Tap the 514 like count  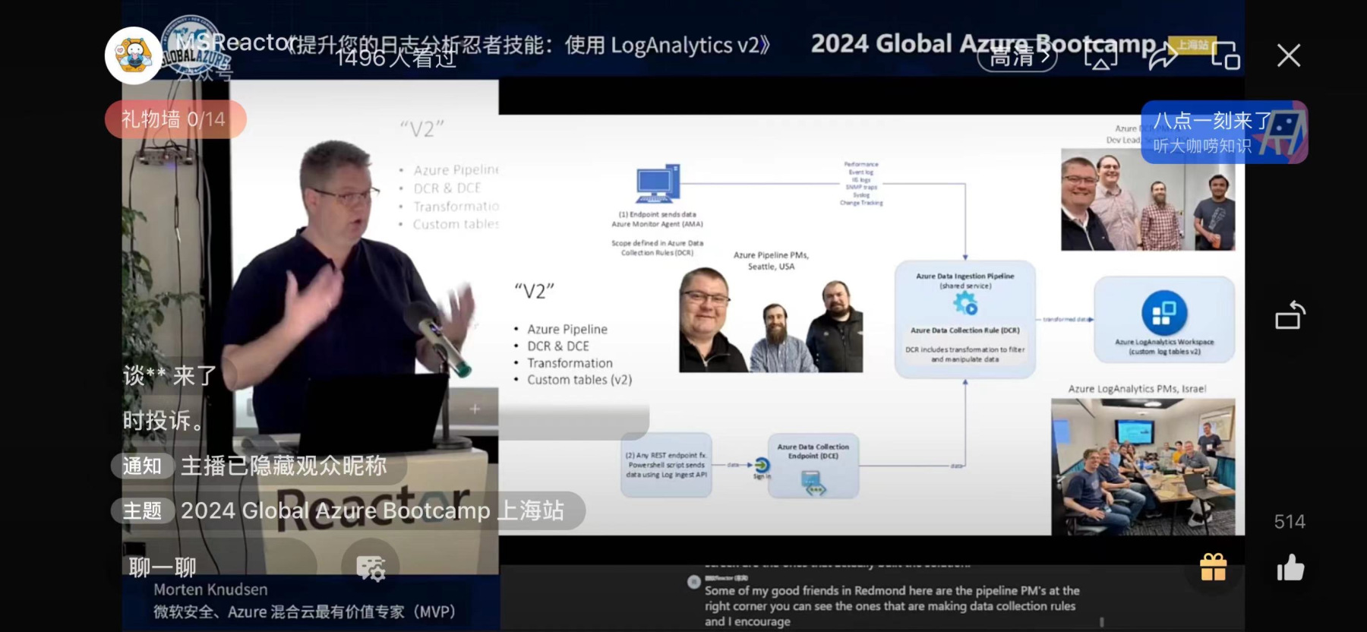coord(1290,522)
